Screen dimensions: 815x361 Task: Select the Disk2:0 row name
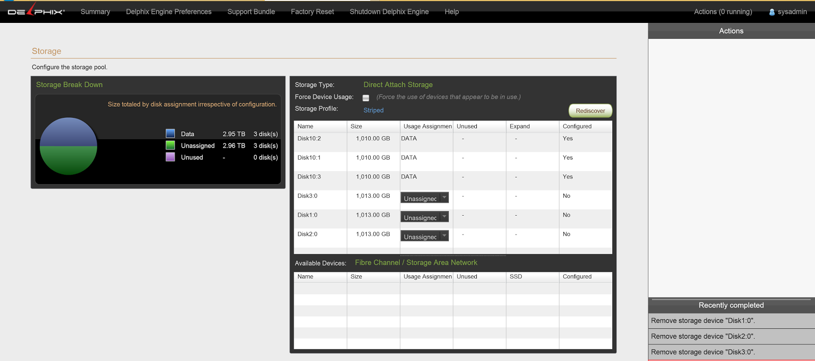pos(307,234)
